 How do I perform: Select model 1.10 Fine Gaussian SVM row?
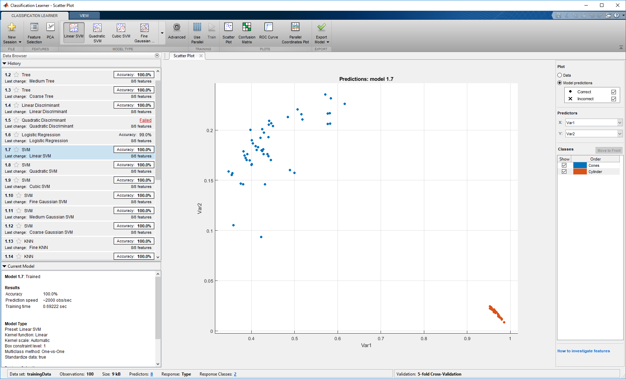[78, 198]
